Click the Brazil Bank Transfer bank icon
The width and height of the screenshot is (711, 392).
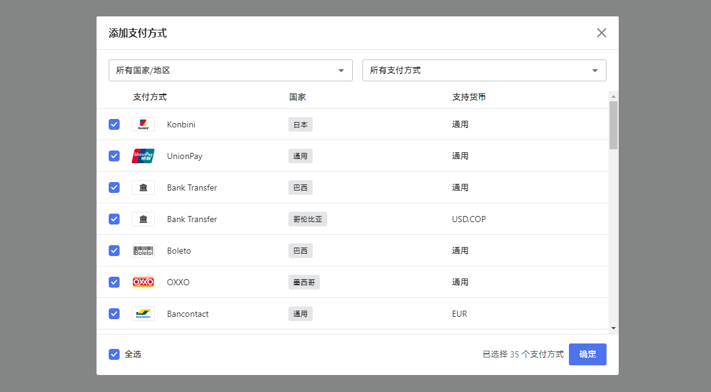[143, 188]
